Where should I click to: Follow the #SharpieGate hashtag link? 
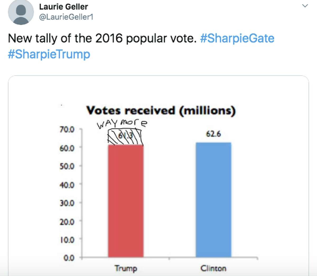click(x=237, y=38)
